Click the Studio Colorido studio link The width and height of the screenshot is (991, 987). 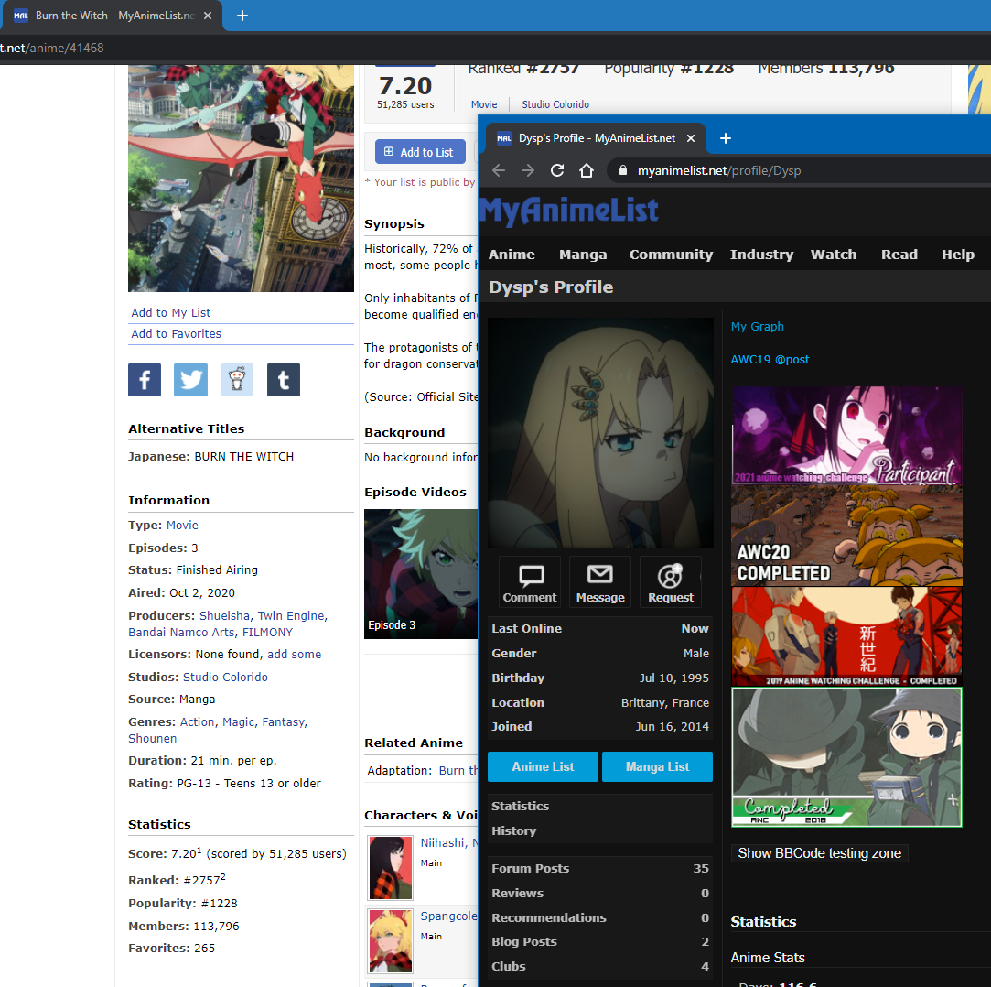point(225,678)
